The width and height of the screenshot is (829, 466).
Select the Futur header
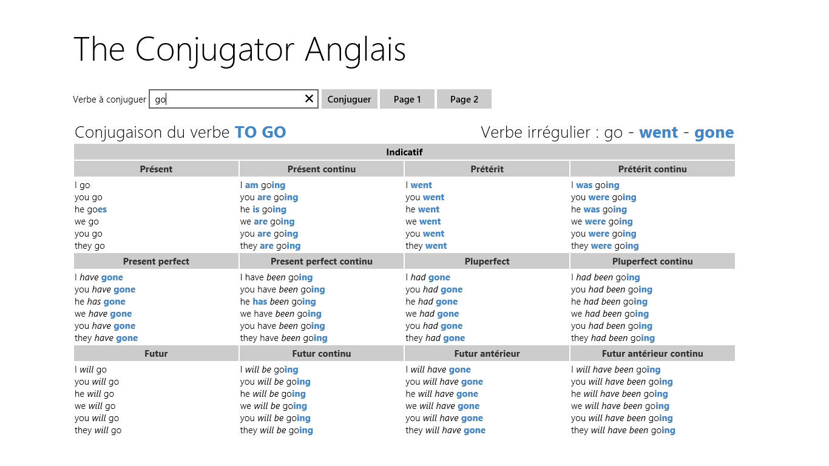(x=156, y=354)
